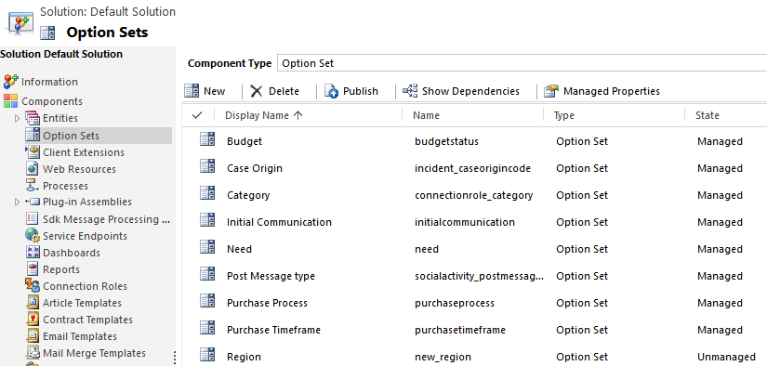Expand the Entities tree node
Screen dimensions: 767x366
[x=17, y=118]
